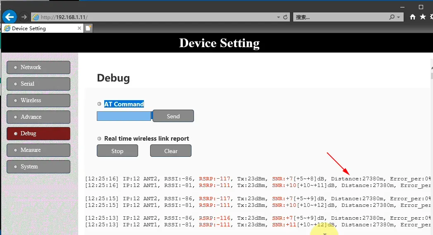
Task: Click the browser back arrow button
Action: click(x=10, y=17)
